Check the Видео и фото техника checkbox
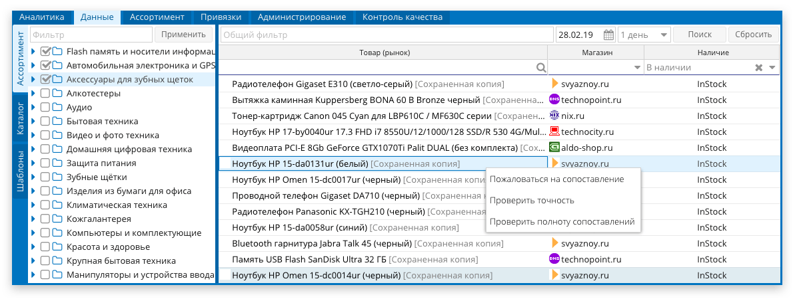This screenshot has height=299, width=793. pos(45,135)
